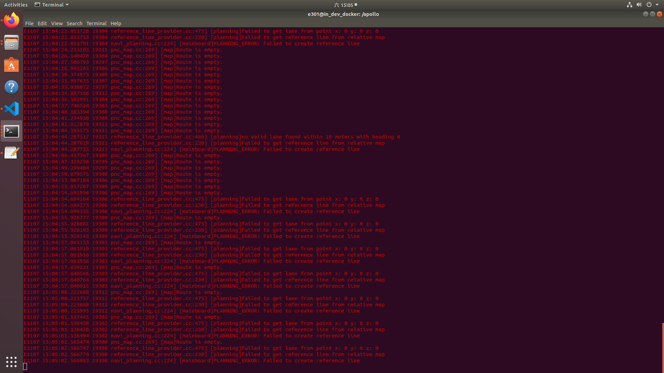Click log line timestamped 15:05:00.223868
664x373 pixels.
(x=204, y=305)
